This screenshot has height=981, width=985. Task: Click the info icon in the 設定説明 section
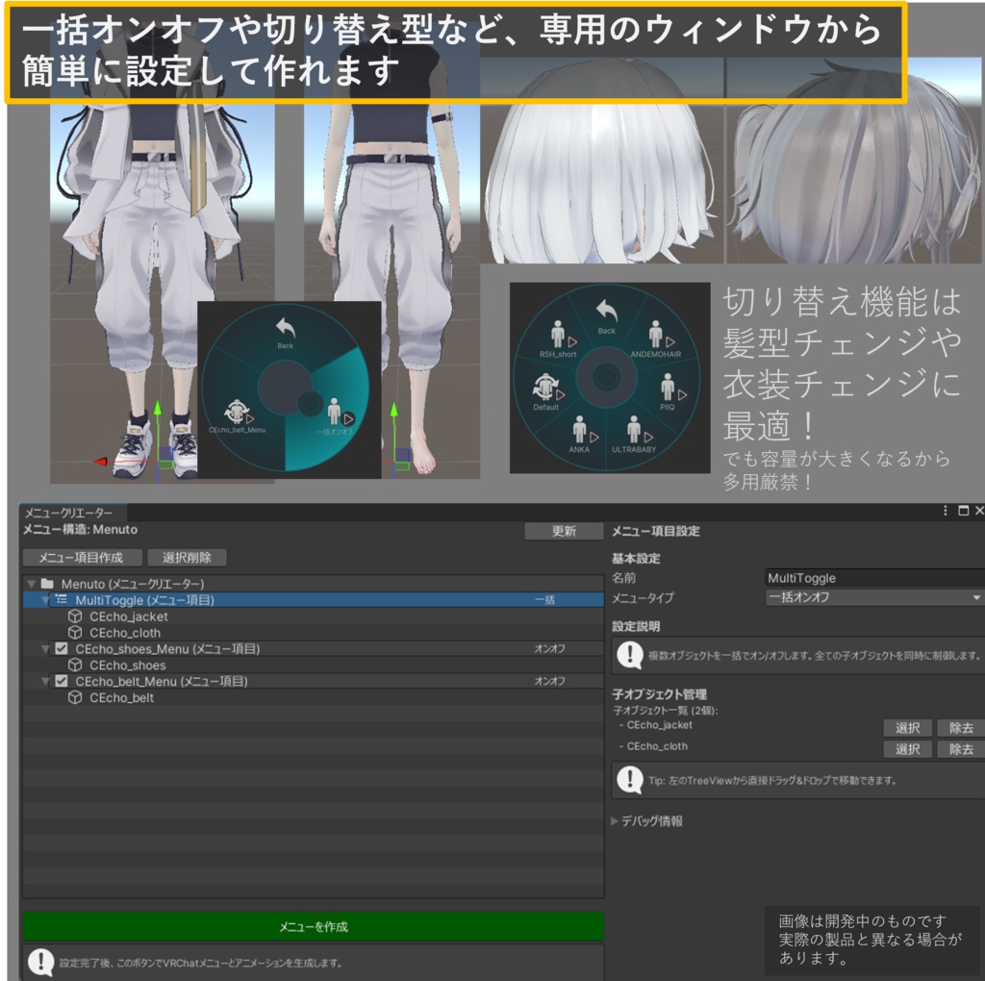(x=629, y=655)
